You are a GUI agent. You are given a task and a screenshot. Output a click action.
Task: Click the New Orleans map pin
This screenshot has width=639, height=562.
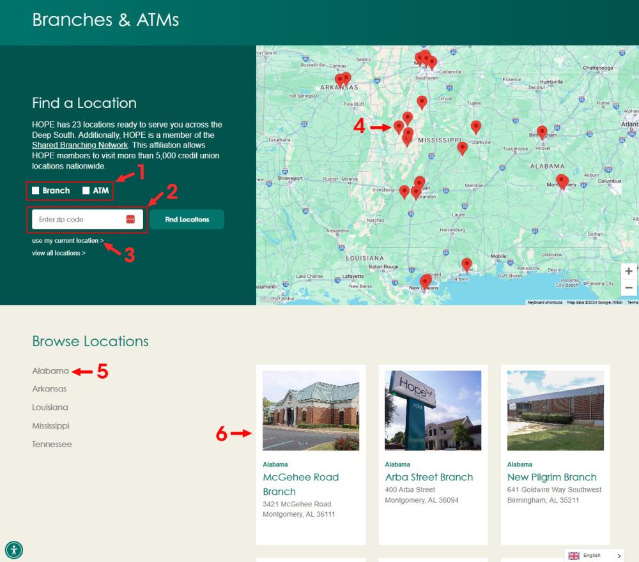pyautogui.click(x=425, y=281)
